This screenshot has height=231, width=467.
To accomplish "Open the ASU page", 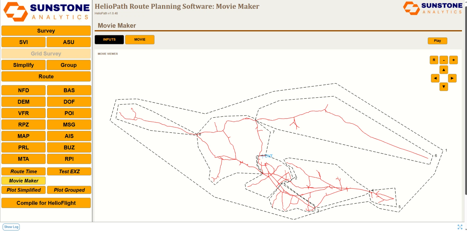I will pyautogui.click(x=68, y=42).
